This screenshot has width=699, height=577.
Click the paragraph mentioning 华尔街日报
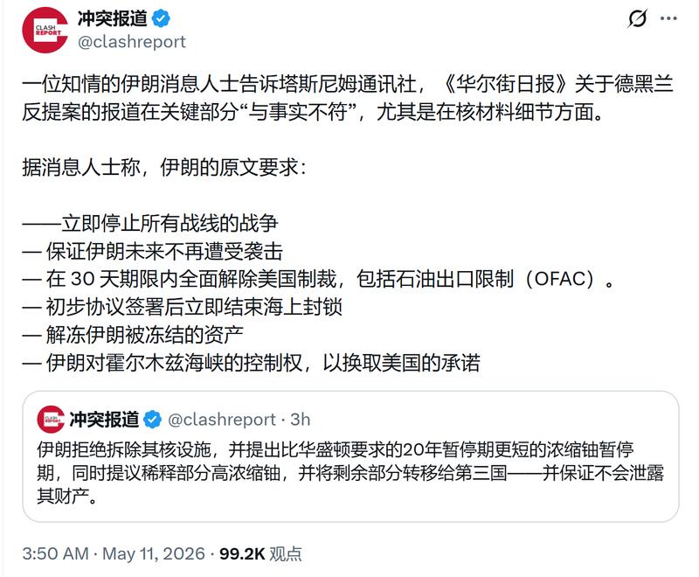(348, 98)
